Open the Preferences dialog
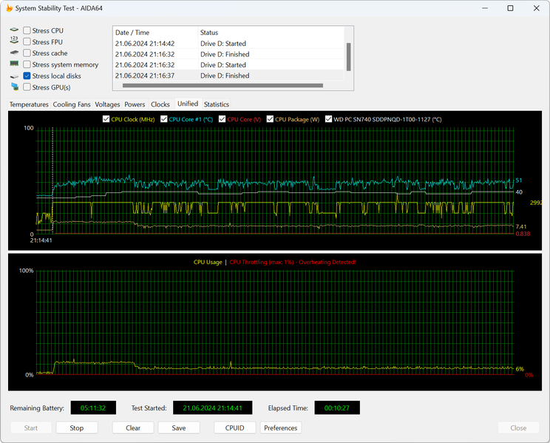The width and height of the screenshot is (550, 443). [x=281, y=427]
